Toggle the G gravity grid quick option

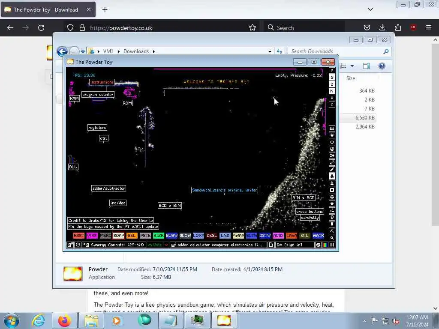click(332, 78)
